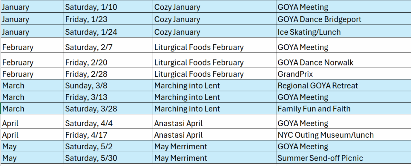The width and height of the screenshot is (411, 166).
Task: Click the 'Friday, 4/17' date cell
Action: tap(86, 135)
